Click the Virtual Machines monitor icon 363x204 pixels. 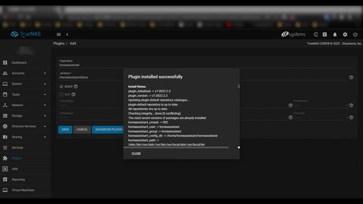point(5,190)
